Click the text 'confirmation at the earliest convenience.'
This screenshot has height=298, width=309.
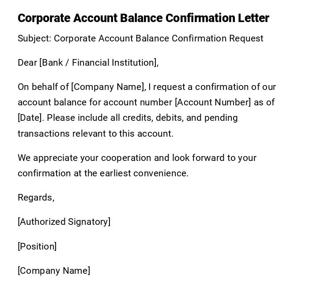pyautogui.click(x=103, y=173)
